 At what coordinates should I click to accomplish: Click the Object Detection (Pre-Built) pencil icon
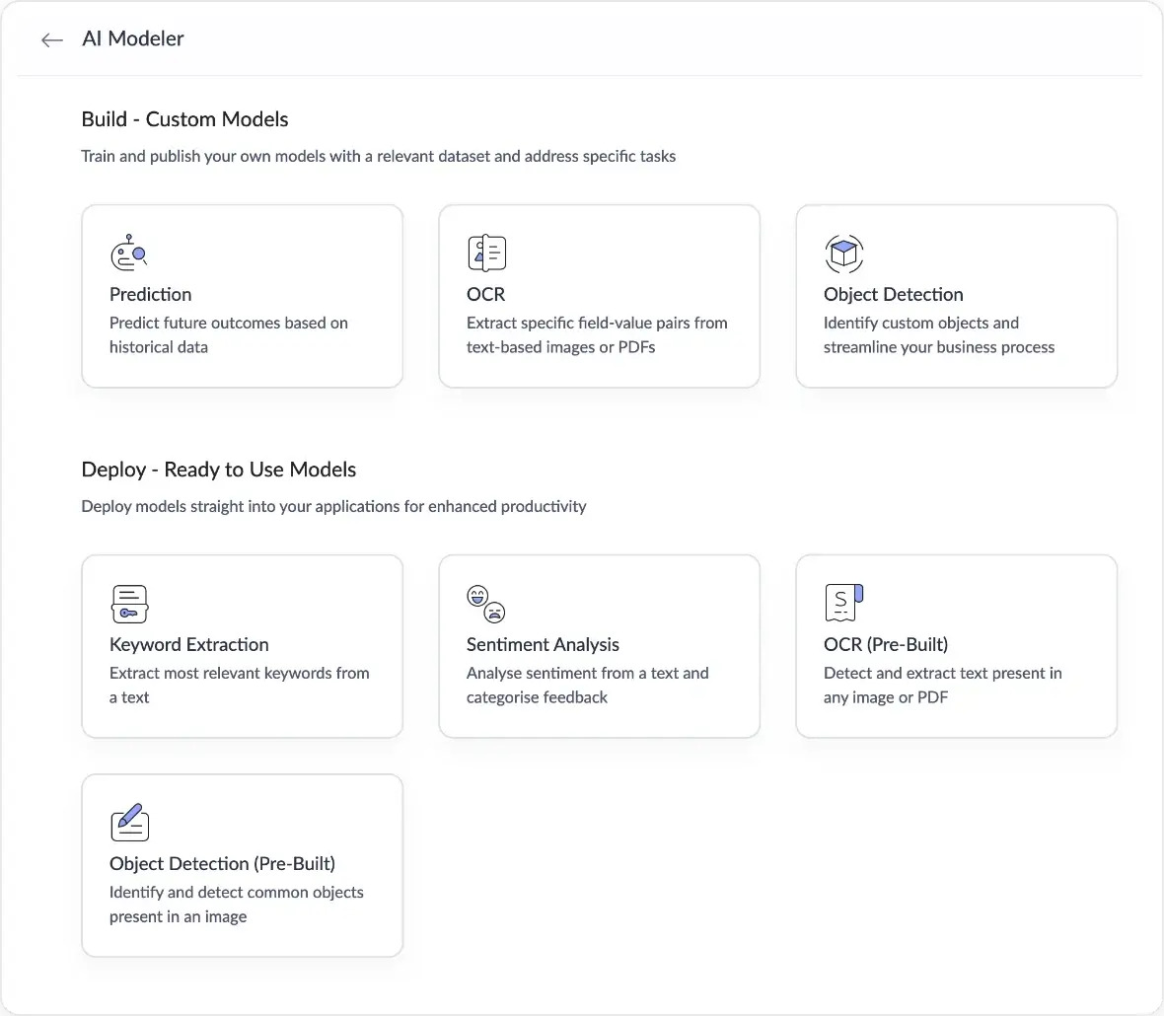pyautogui.click(x=129, y=822)
